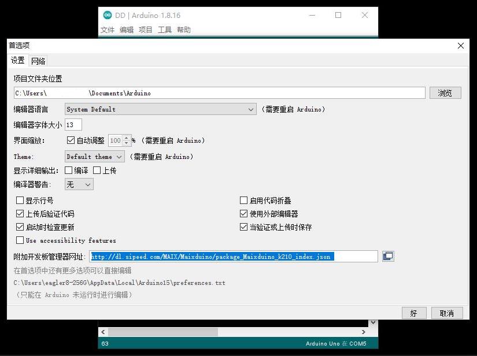Image resolution: width=477 pixels, height=356 pixels.
Task: Click the horizontal scrollbar thumb in Arduino window
Action: (x=163, y=332)
